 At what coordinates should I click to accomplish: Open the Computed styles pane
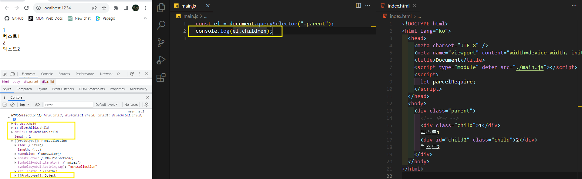(24, 89)
